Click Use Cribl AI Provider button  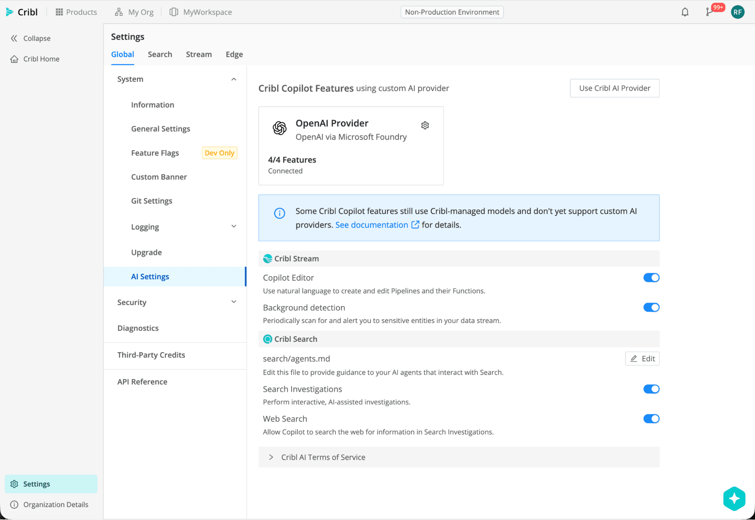click(614, 88)
